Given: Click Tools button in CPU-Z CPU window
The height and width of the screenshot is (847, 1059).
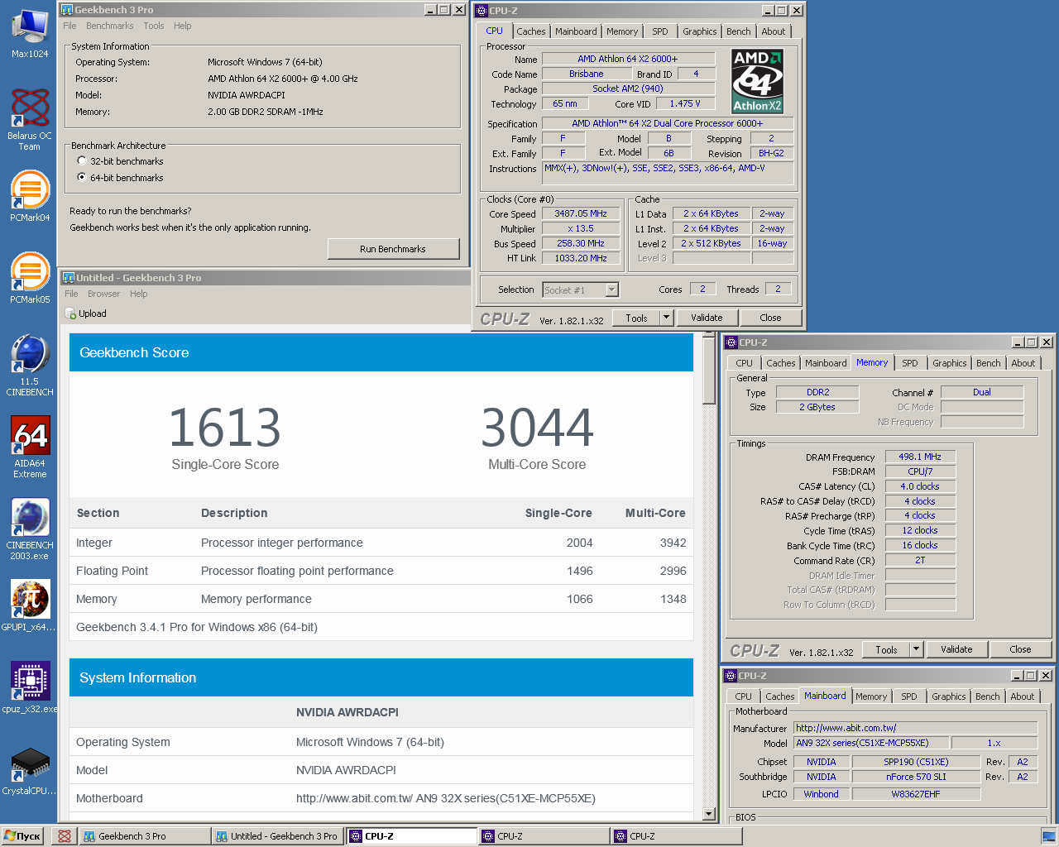Looking at the screenshot, I should 637,318.
